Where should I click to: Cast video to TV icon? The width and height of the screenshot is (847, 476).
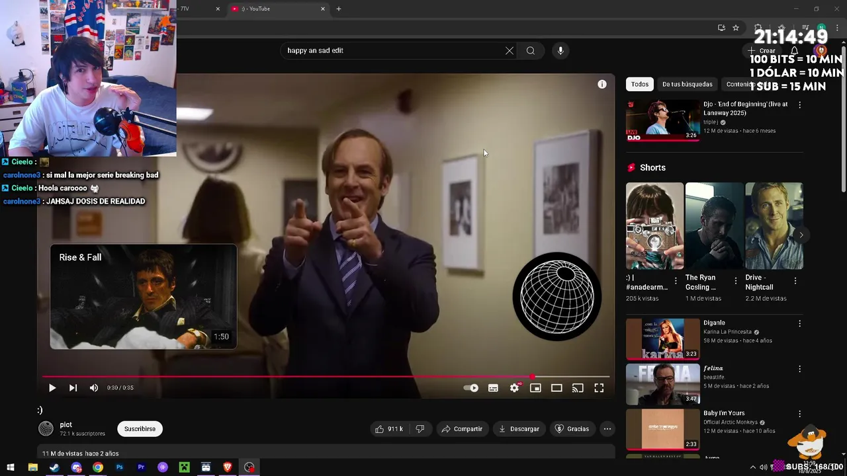(x=578, y=388)
